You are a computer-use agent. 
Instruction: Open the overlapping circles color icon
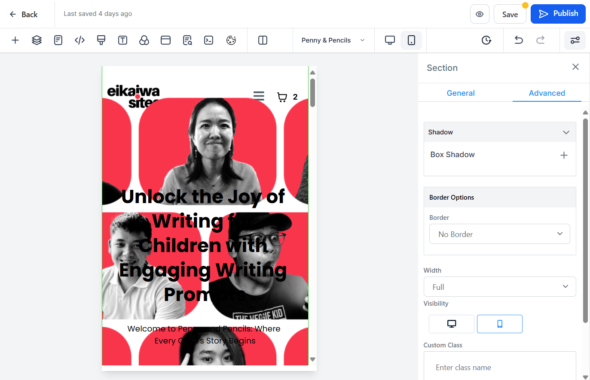pyautogui.click(x=144, y=40)
